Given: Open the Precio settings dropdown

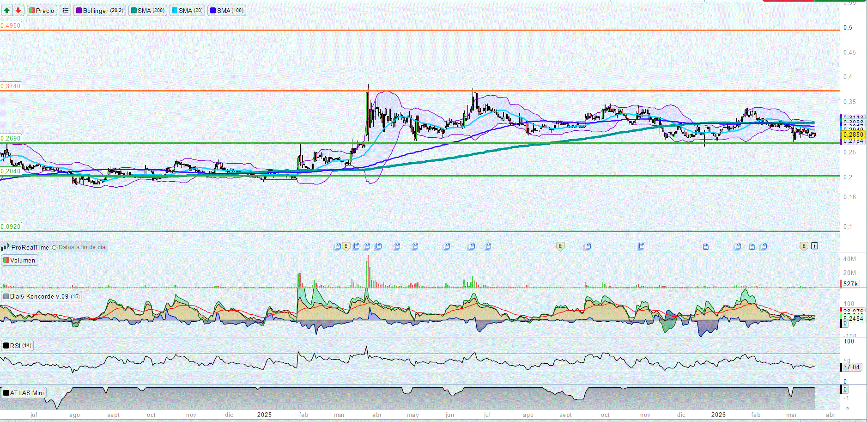Looking at the screenshot, I should (42, 10).
